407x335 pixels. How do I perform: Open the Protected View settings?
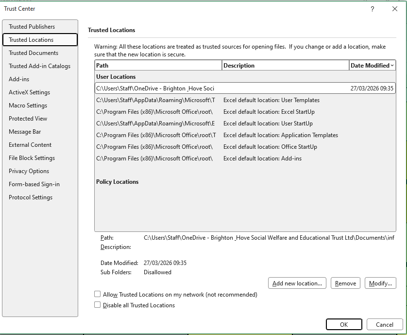point(28,119)
